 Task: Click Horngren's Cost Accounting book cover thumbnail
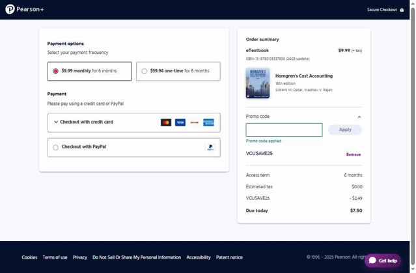pyautogui.click(x=258, y=83)
